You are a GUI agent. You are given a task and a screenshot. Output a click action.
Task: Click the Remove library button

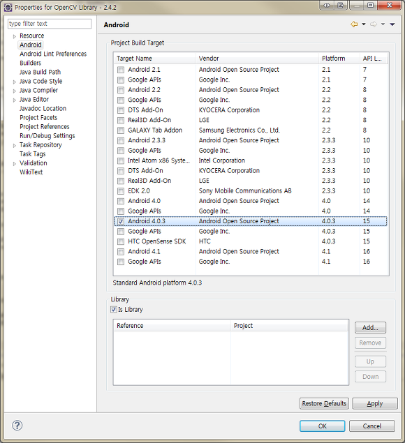coord(370,343)
